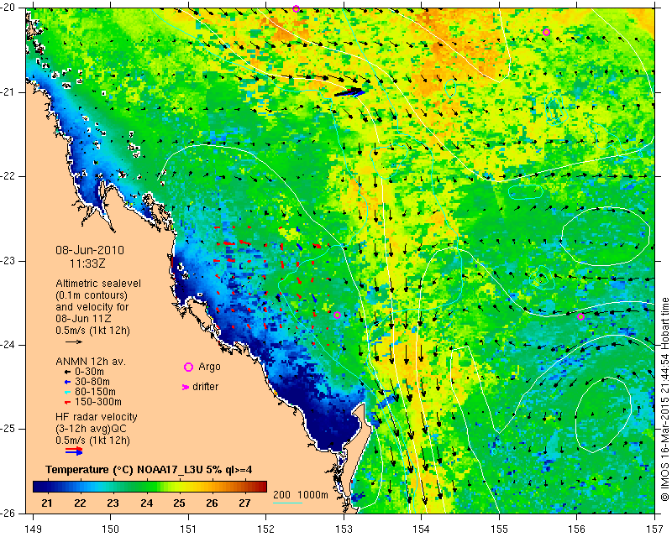Click the '(0.1m contours)' legend text
The image size is (672, 537).
(x=92, y=295)
